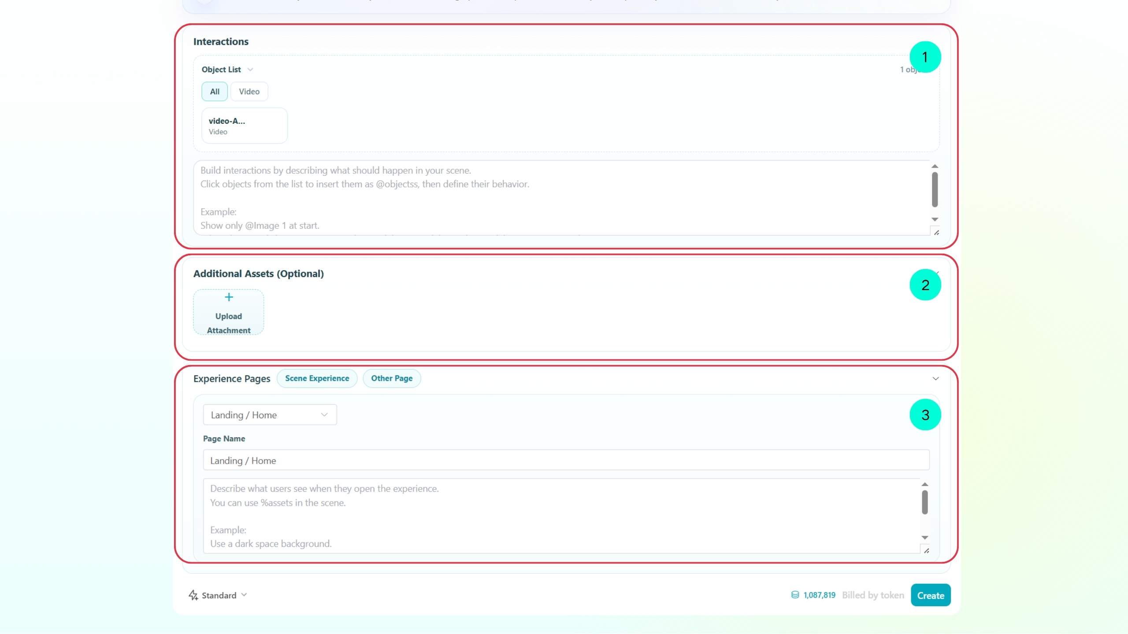The image size is (1128, 634).
Task: Toggle the Scene Experience pill
Action: pos(317,378)
